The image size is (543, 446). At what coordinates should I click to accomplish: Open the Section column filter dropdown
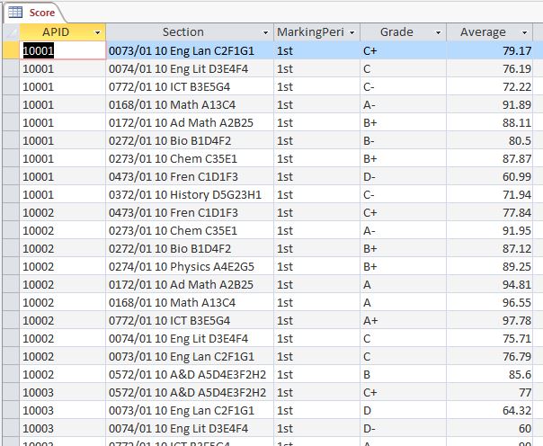click(x=265, y=32)
